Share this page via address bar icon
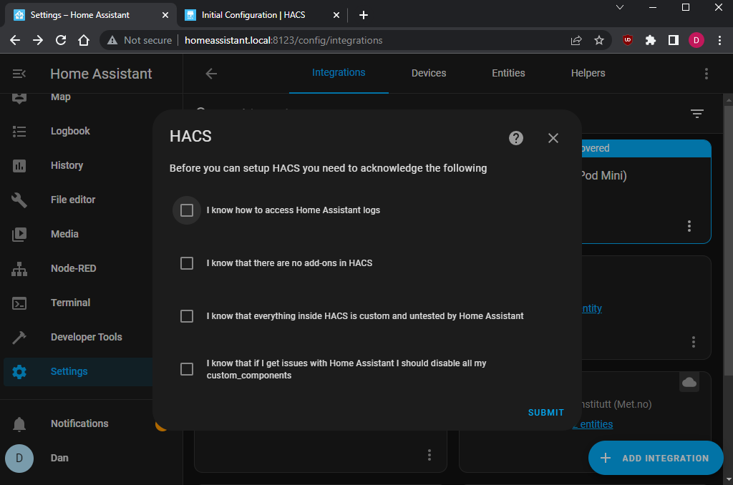The width and height of the screenshot is (733, 485). click(576, 40)
